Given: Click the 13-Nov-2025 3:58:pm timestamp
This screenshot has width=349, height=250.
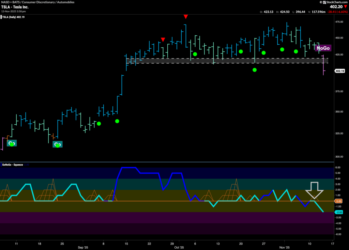Looking at the screenshot, I should [x=13, y=11].
